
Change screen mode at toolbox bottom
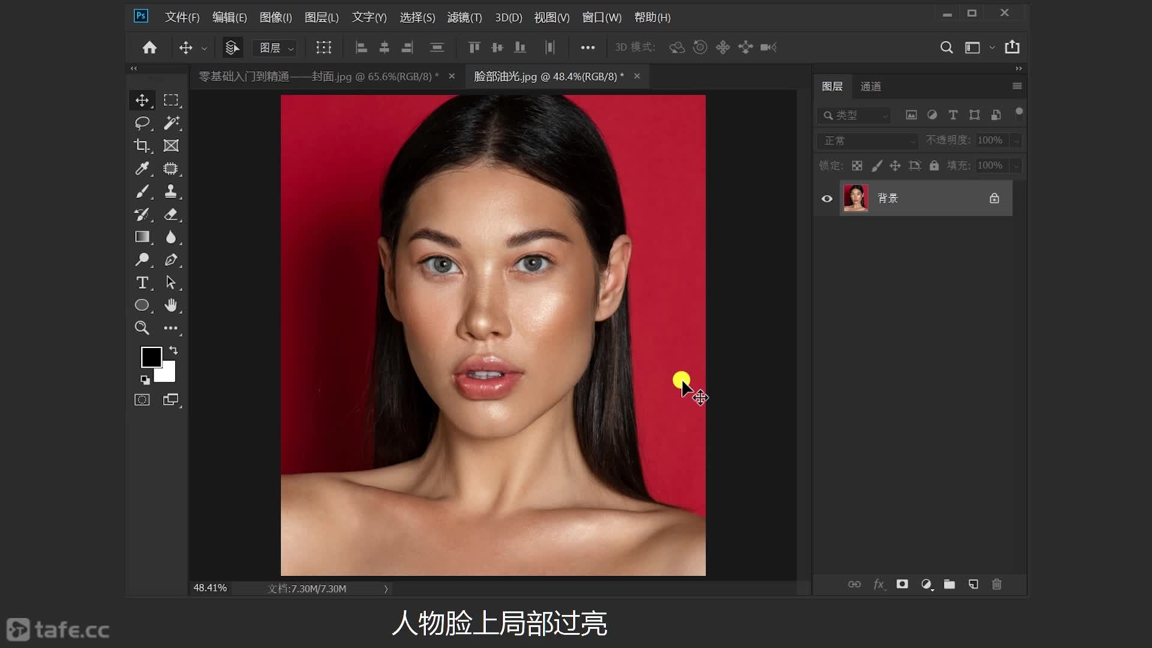click(x=171, y=400)
